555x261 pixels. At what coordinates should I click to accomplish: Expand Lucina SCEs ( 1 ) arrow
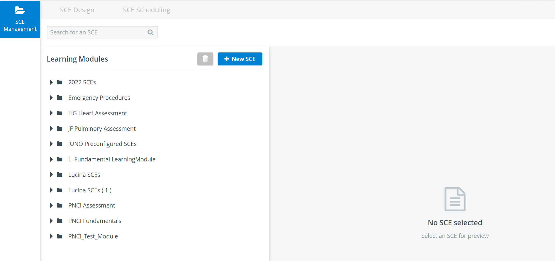click(51, 190)
